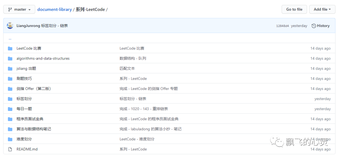Click the LiangJunrong avatar image
This screenshot has width=339, height=157.
pyautogui.click(x=10, y=26)
